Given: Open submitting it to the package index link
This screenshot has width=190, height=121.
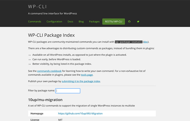Looking at the screenshot, I should coord(81,81).
